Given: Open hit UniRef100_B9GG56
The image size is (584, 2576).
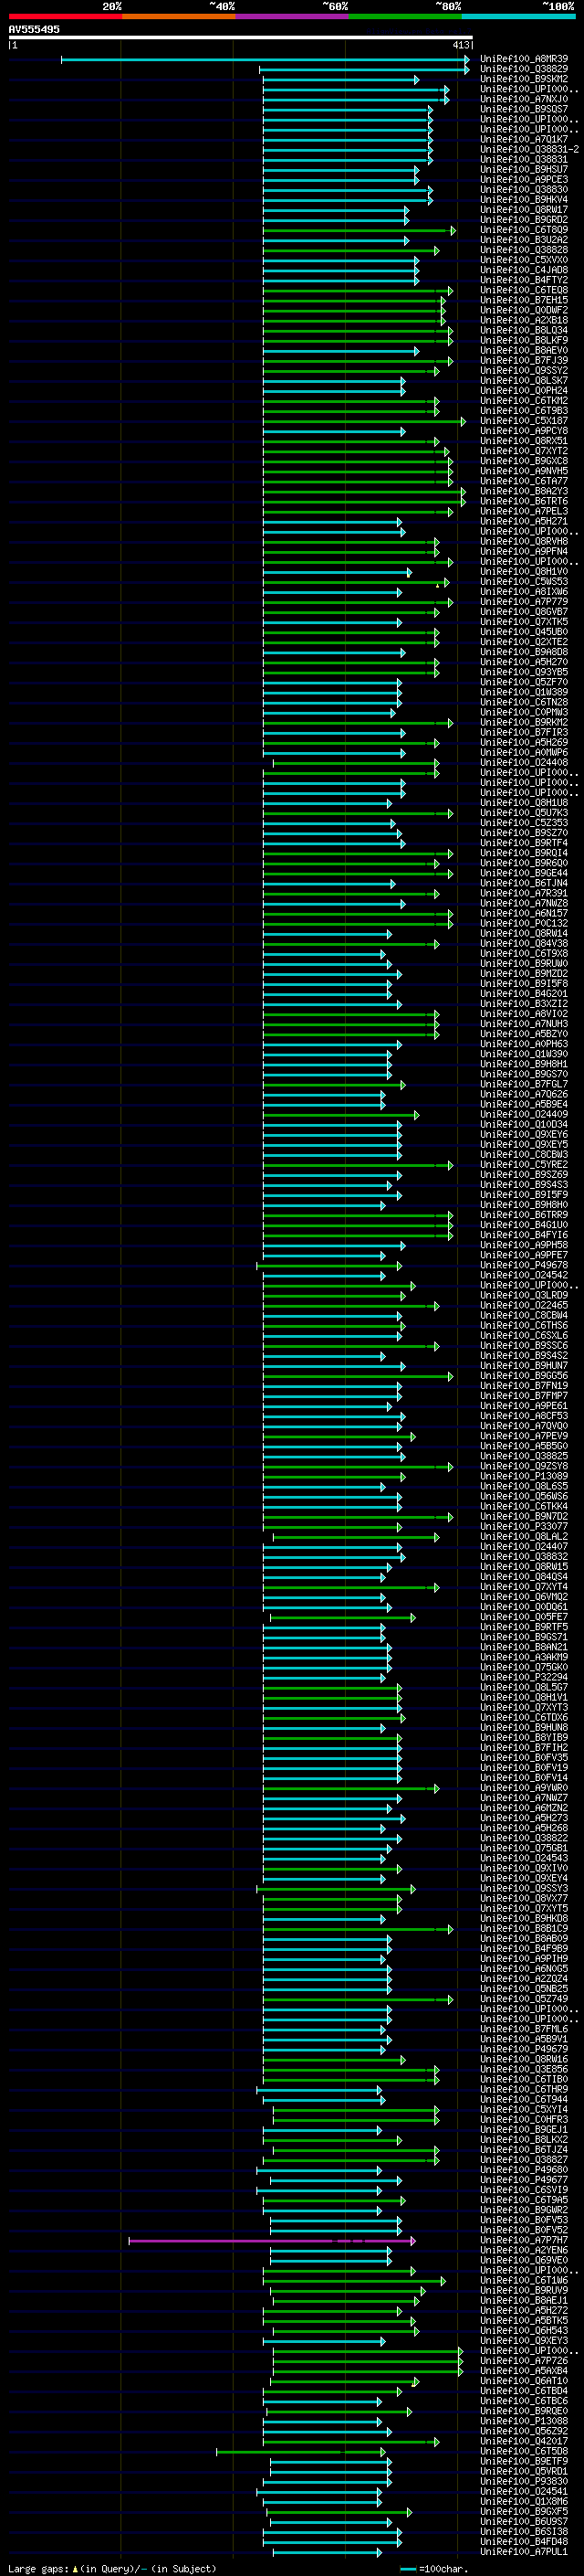Looking at the screenshot, I should (524, 1376).
